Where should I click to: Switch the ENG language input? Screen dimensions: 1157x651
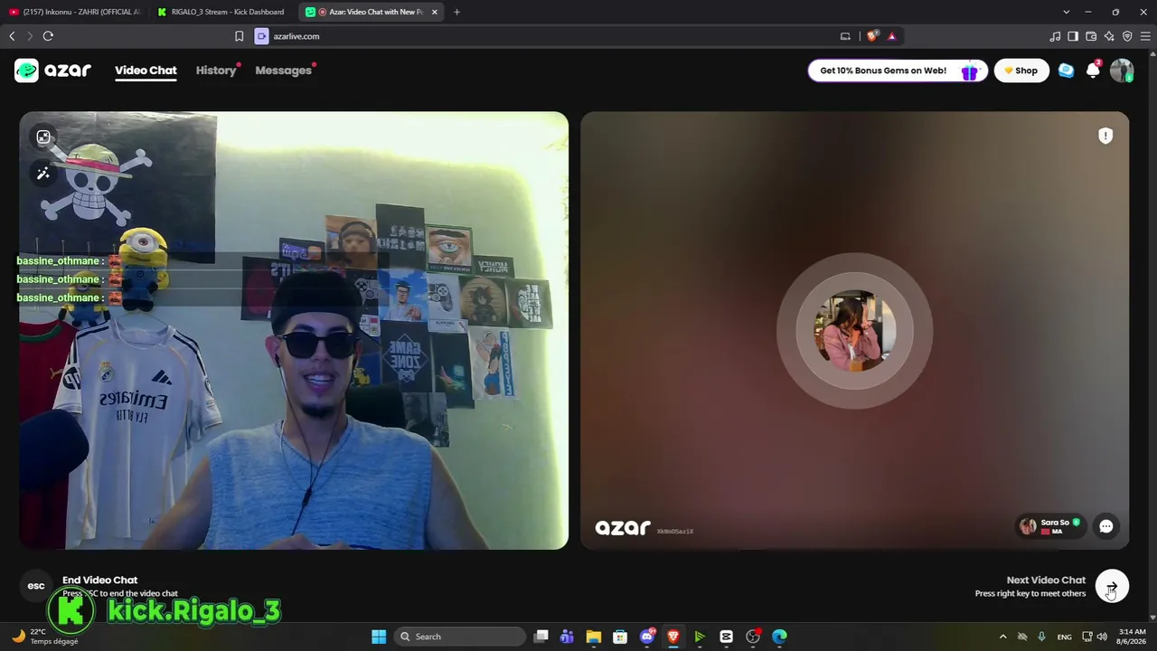pos(1065,637)
